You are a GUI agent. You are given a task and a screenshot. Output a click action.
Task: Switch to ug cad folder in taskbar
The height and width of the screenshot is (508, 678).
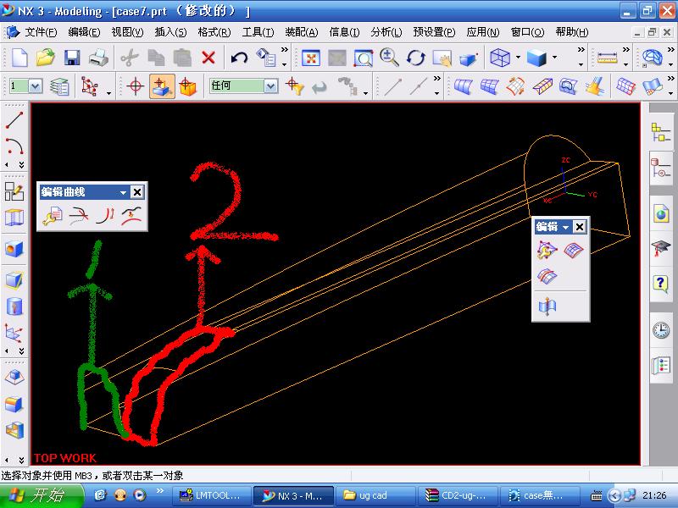pos(375,495)
